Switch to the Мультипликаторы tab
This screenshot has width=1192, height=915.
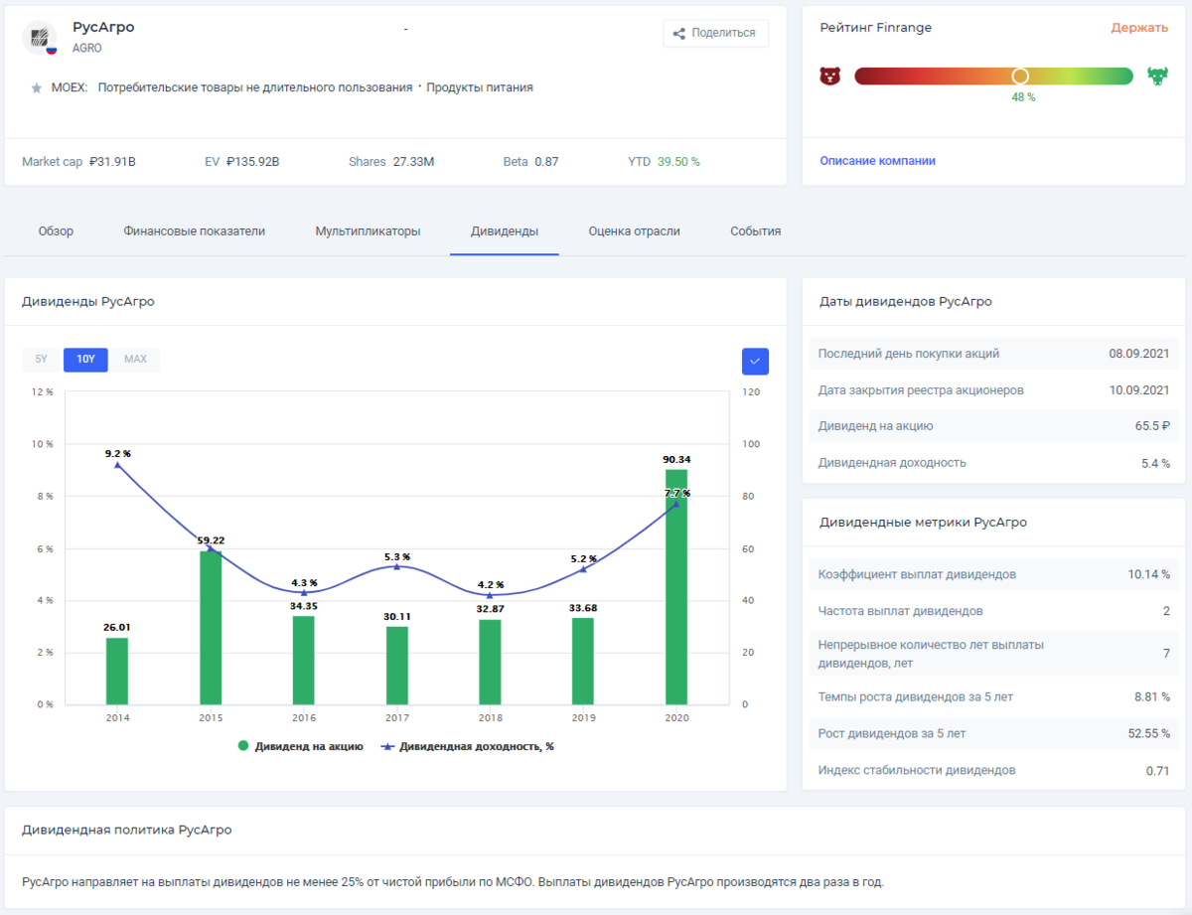point(368,231)
